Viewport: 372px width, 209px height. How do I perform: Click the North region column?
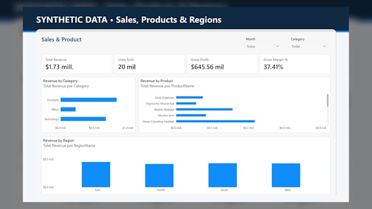(159, 175)
